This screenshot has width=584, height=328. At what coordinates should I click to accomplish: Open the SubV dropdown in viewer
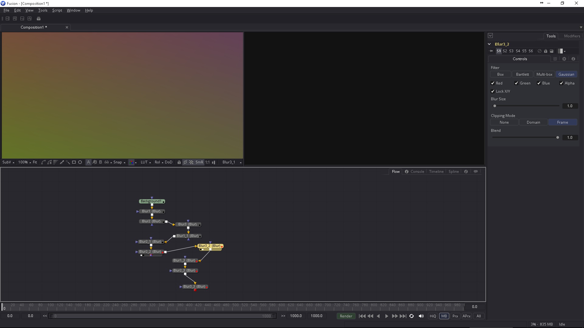[8, 162]
